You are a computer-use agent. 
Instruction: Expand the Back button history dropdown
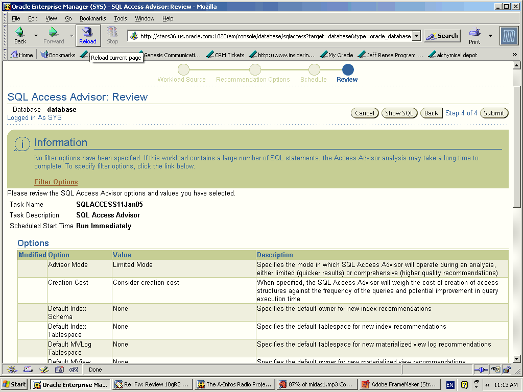[x=36, y=36]
